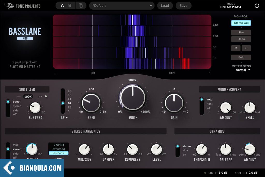Turn dynamics off
The image size is (265, 177).
coord(184,155)
